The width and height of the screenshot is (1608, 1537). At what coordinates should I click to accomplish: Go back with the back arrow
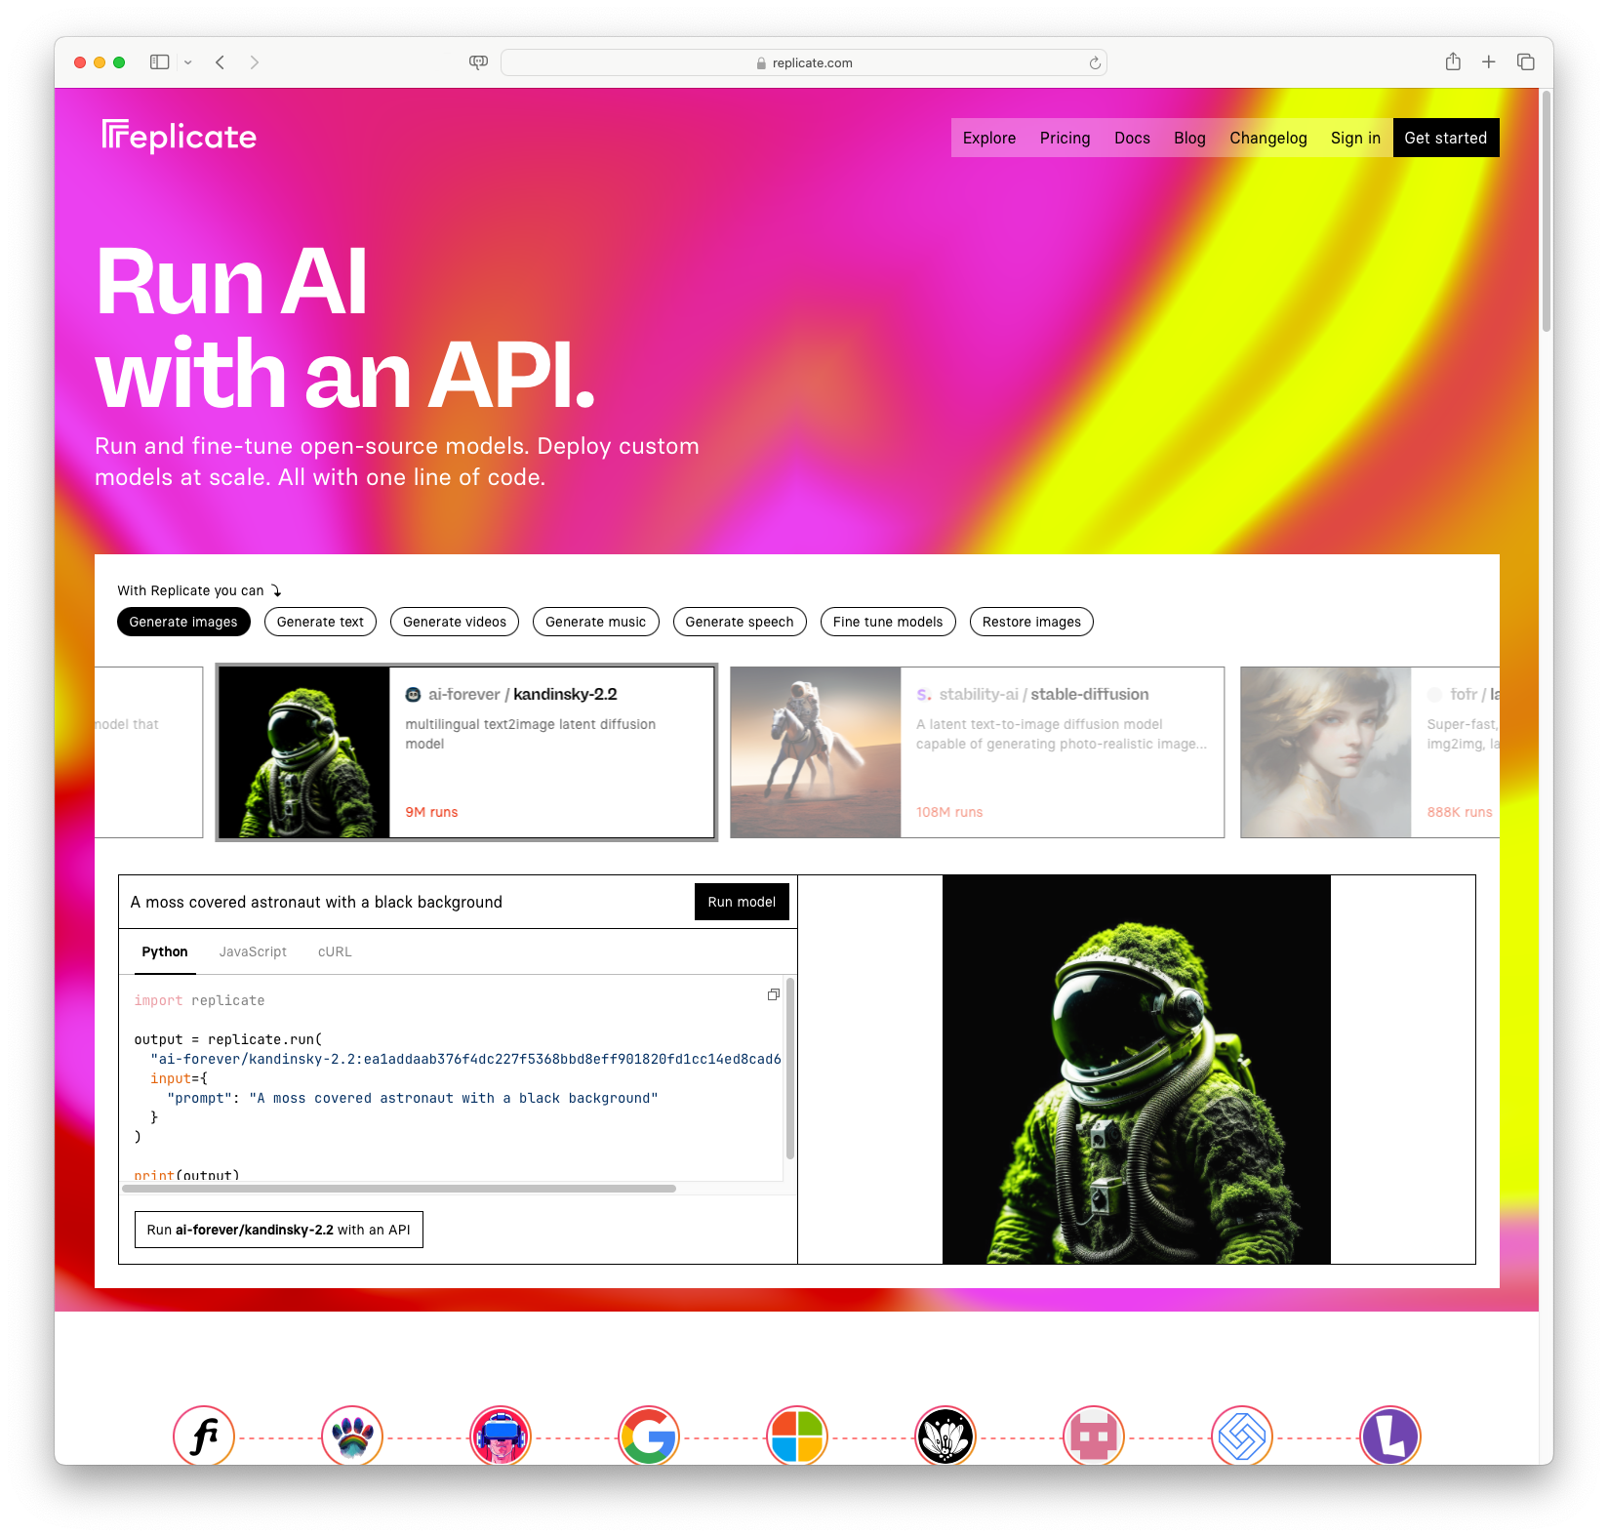pos(221,62)
